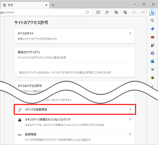Click サイトのアクセス許可 page heading
Screen dimensions: 158x145
pos(31,22)
